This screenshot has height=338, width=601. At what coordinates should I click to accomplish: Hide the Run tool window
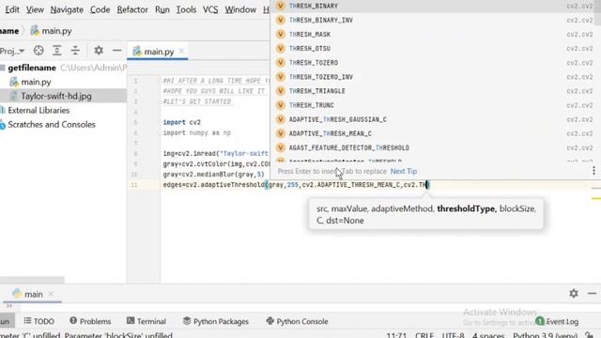point(592,293)
